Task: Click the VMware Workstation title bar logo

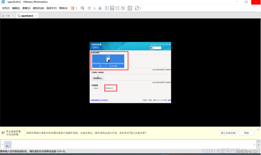Action: coord(3,2)
